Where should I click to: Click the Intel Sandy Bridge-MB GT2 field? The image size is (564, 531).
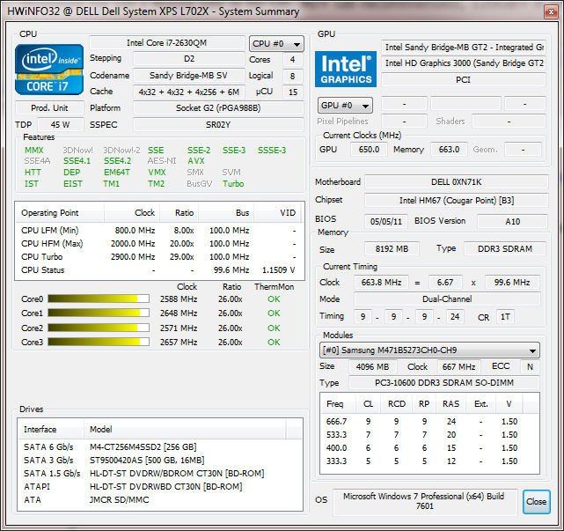[464, 48]
